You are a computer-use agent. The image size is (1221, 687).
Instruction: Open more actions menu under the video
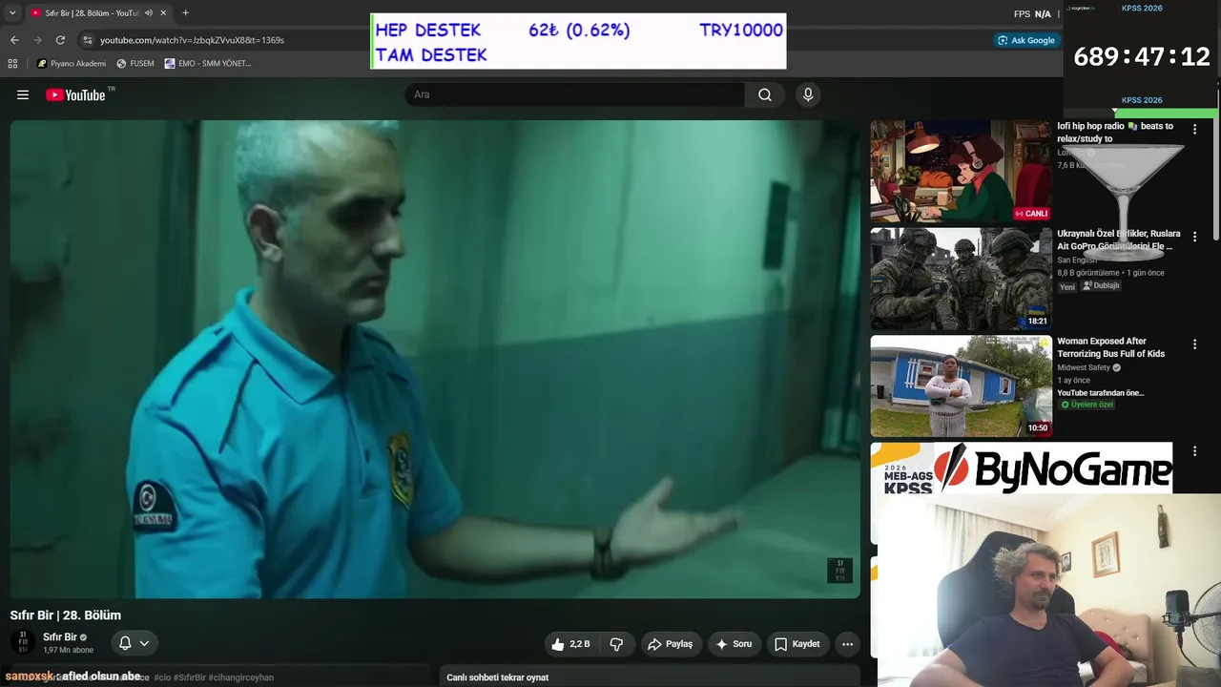point(847,644)
